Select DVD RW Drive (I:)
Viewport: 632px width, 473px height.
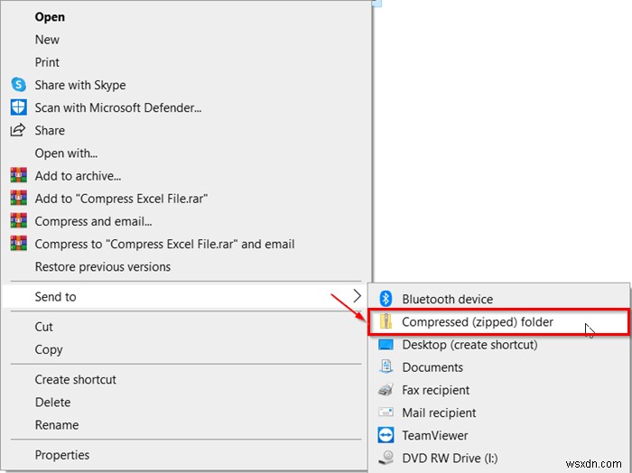(498, 458)
